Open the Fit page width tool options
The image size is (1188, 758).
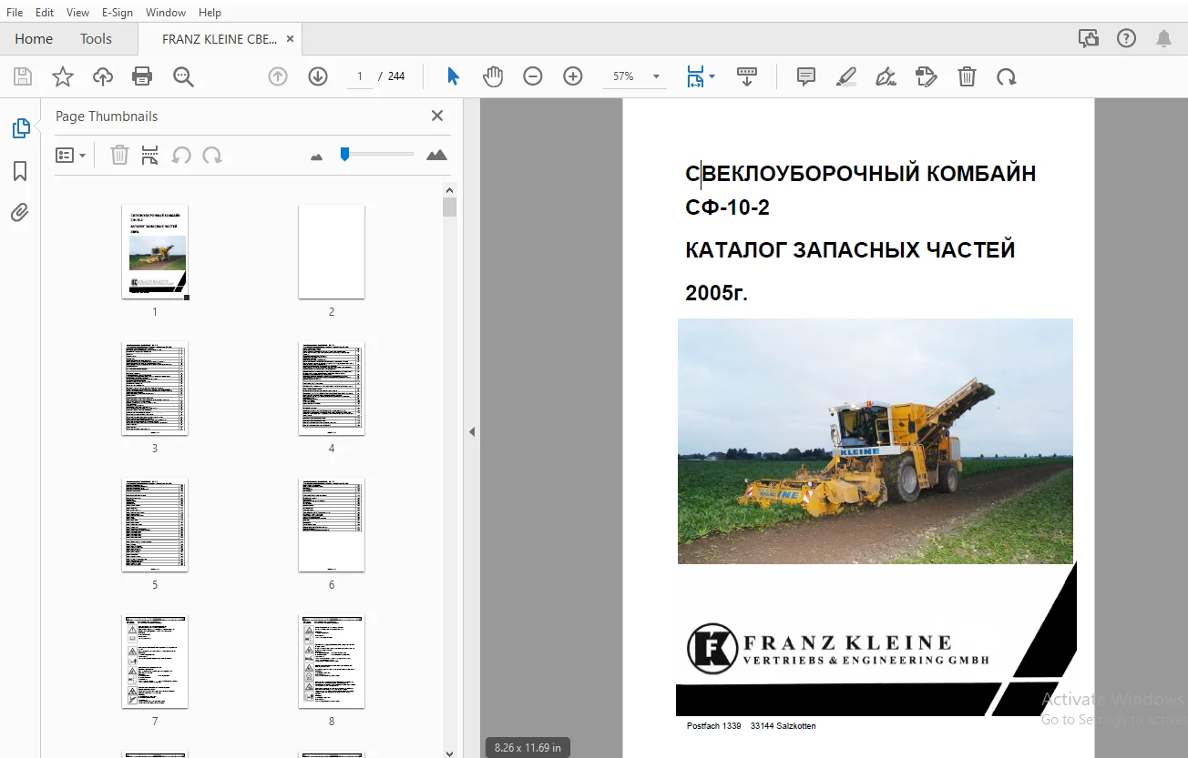[700, 76]
